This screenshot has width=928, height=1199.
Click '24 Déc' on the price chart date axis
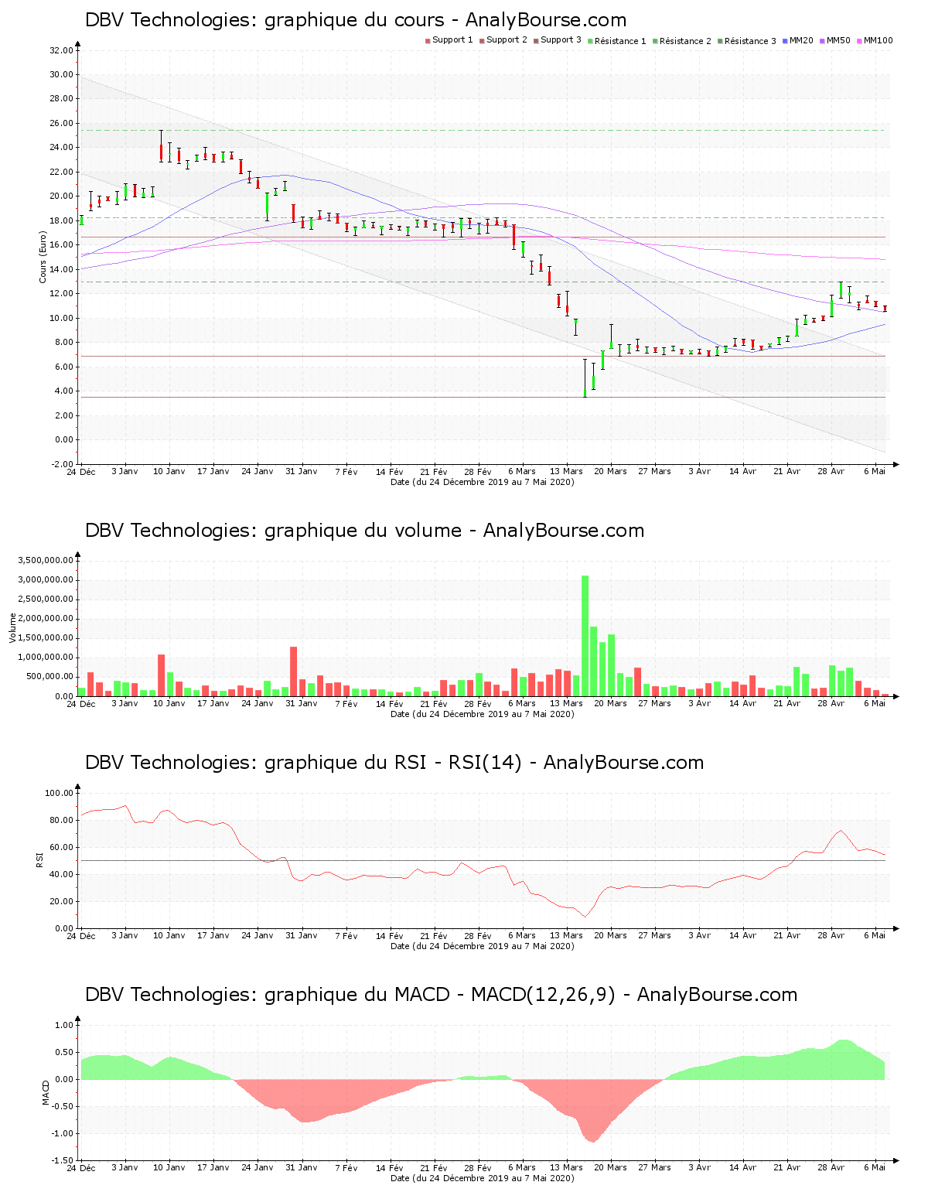click(x=80, y=471)
